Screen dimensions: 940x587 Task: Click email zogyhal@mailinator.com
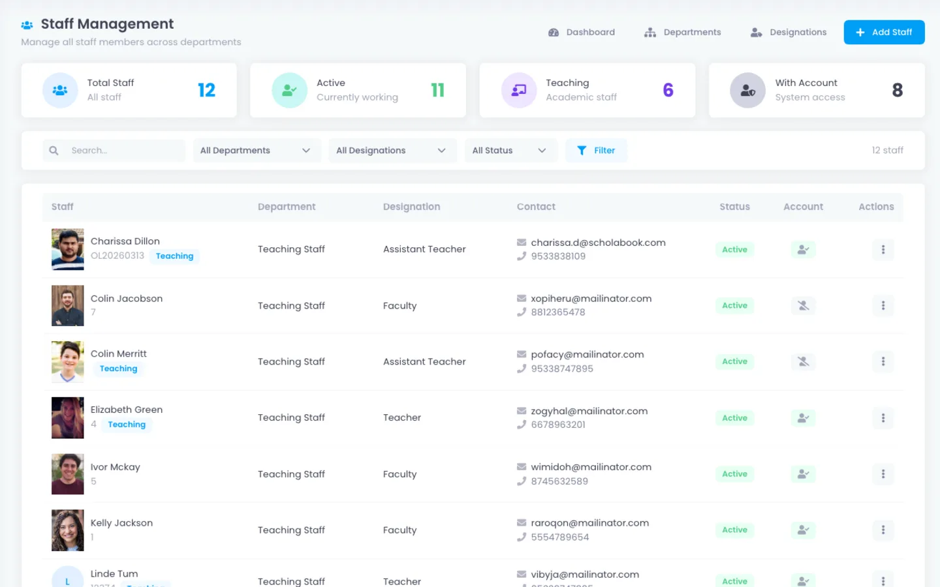(589, 411)
